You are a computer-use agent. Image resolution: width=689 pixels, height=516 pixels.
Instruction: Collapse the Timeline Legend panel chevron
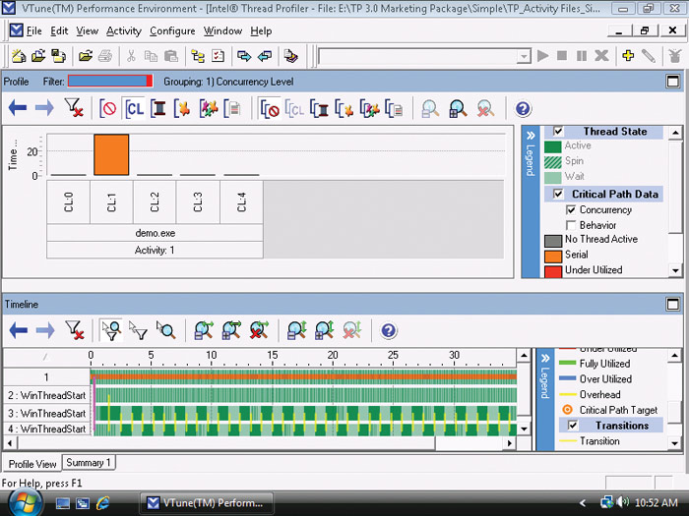coord(545,358)
